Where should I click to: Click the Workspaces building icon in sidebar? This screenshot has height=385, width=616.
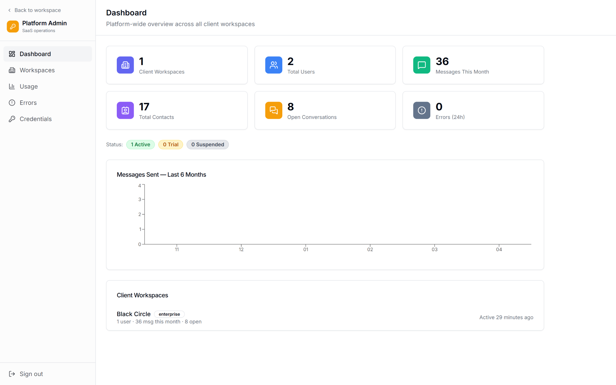(x=12, y=70)
